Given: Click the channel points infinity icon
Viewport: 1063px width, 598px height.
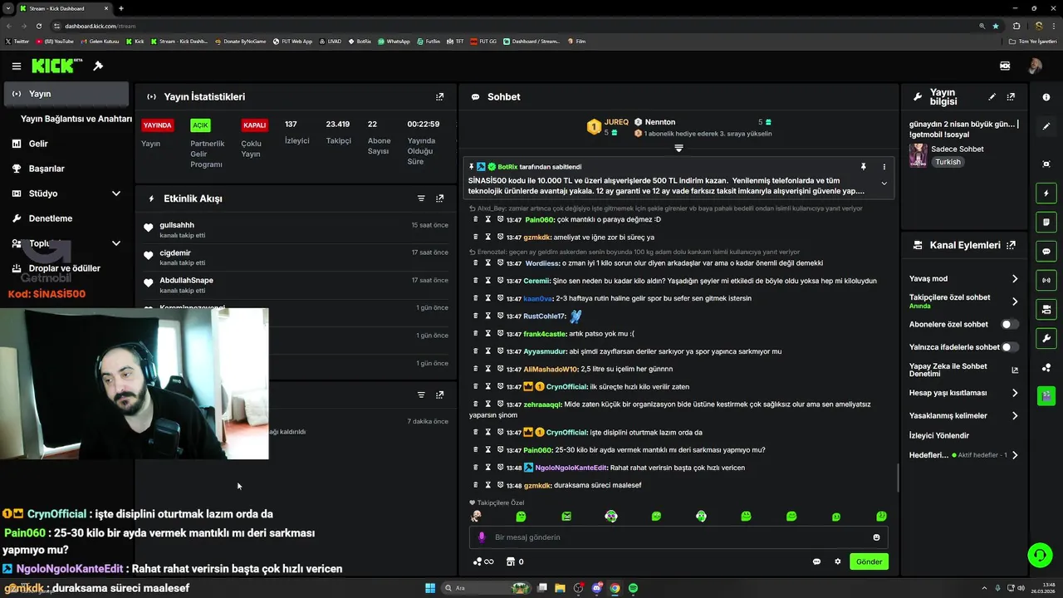Looking at the screenshot, I should (483, 561).
